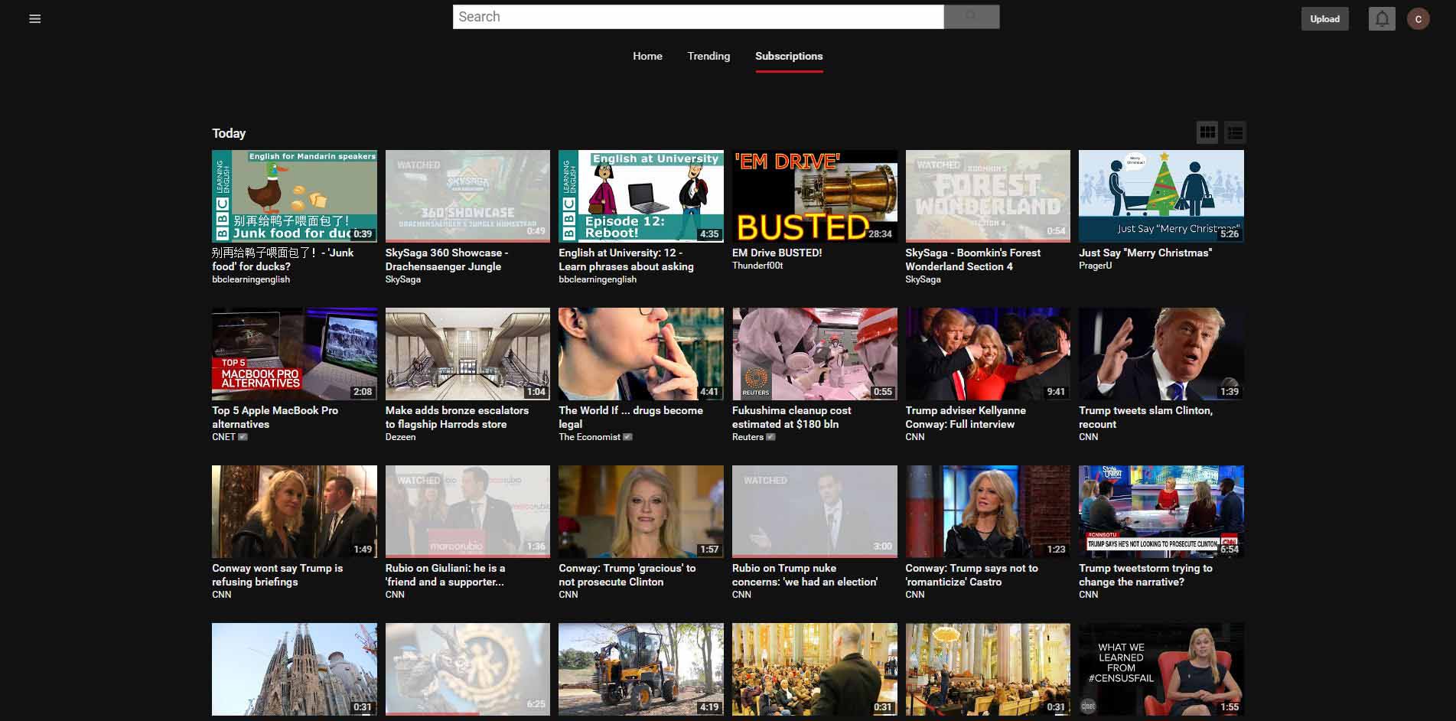Click title 'Trump adviser Kellyanne Conway: Full interview'
The width and height of the screenshot is (1456, 721).
(x=966, y=417)
